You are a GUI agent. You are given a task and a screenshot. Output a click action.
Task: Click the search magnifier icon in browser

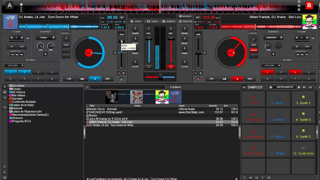pos(87,87)
